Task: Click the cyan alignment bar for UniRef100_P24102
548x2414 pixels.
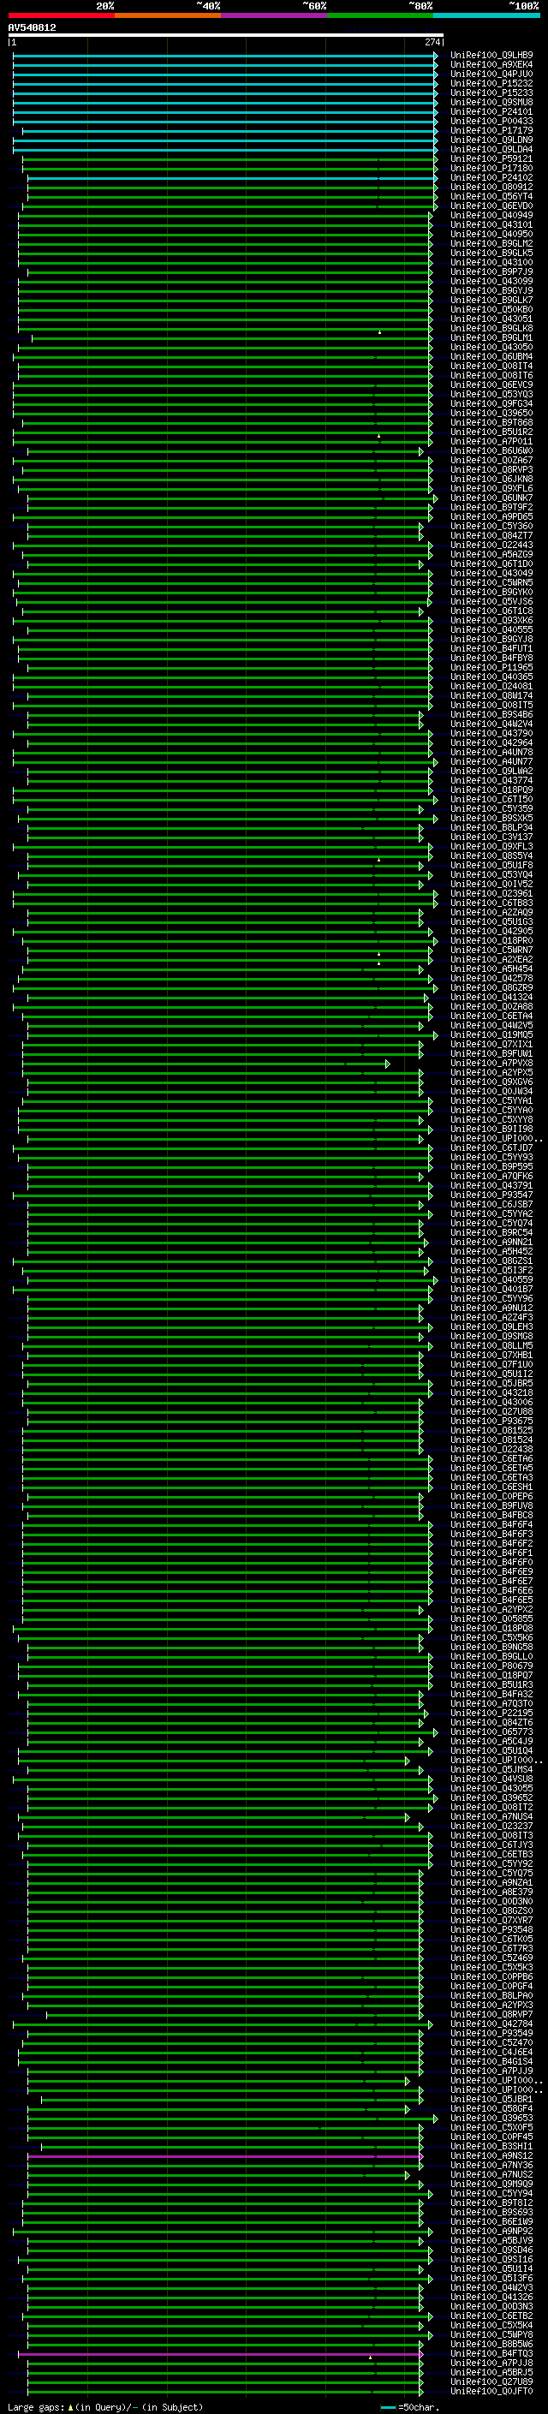Action: tap(232, 178)
